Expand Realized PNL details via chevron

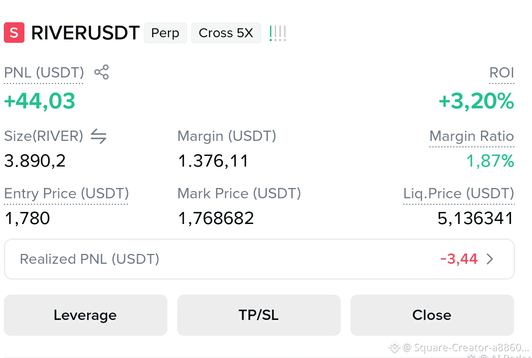(490, 259)
